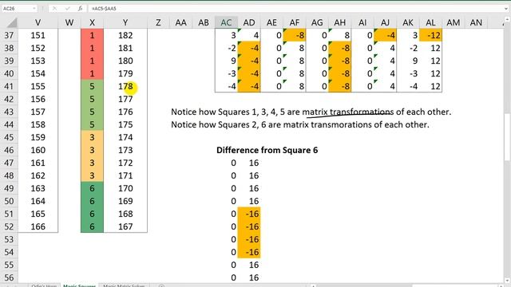Select row 45 header
Screen dimensions: 511x287
9,137
